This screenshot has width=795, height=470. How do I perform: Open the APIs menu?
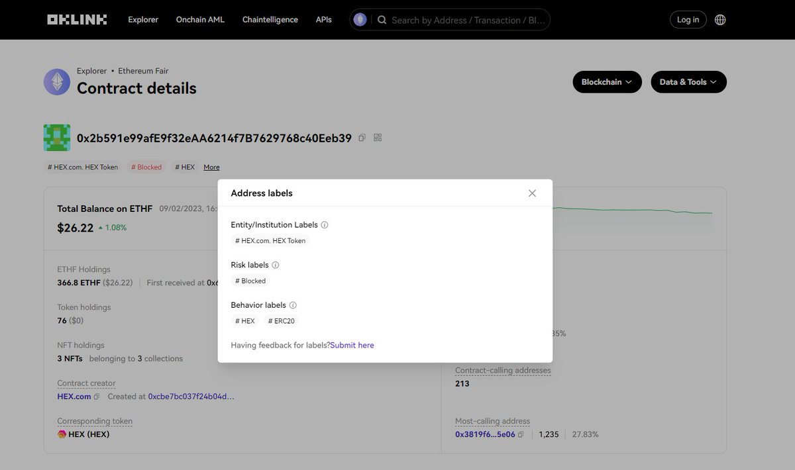324,20
